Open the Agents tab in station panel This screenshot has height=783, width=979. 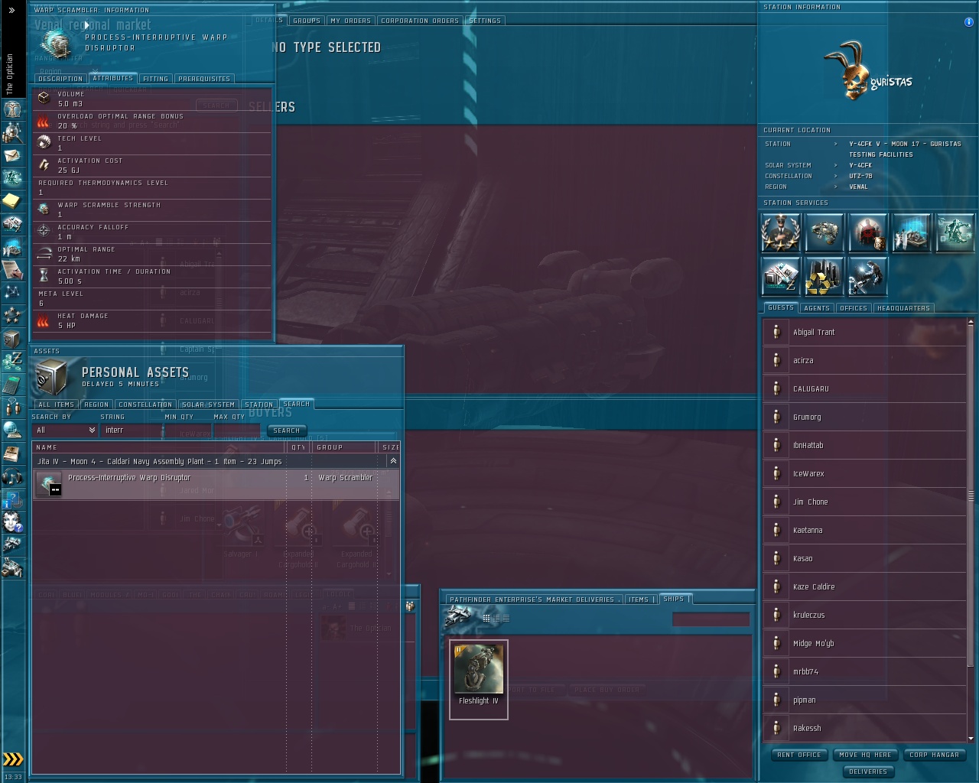(x=817, y=308)
